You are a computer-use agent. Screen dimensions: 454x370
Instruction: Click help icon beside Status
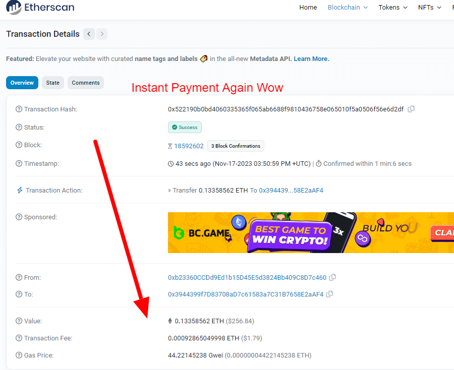click(x=19, y=128)
